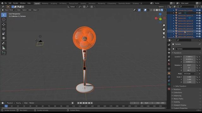The width and height of the screenshot is (202, 113).
Task: Switch to wireframe viewport shading
Action: [154, 10]
